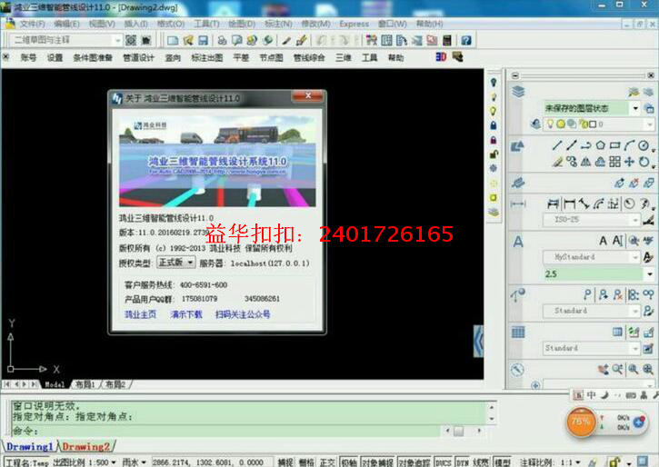Click the orange 76% memory meter widget
The width and height of the screenshot is (659, 467).
(x=581, y=422)
